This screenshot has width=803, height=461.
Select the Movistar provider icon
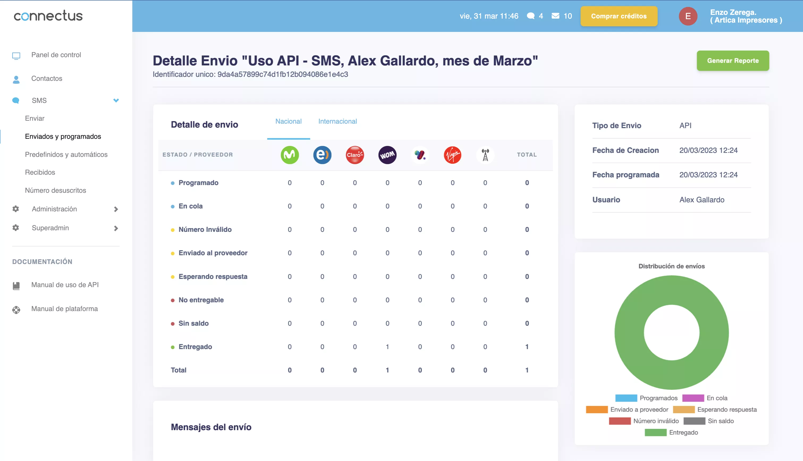pyautogui.click(x=290, y=155)
